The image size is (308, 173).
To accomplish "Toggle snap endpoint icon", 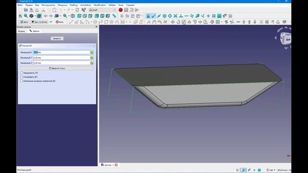I will click(154, 16).
